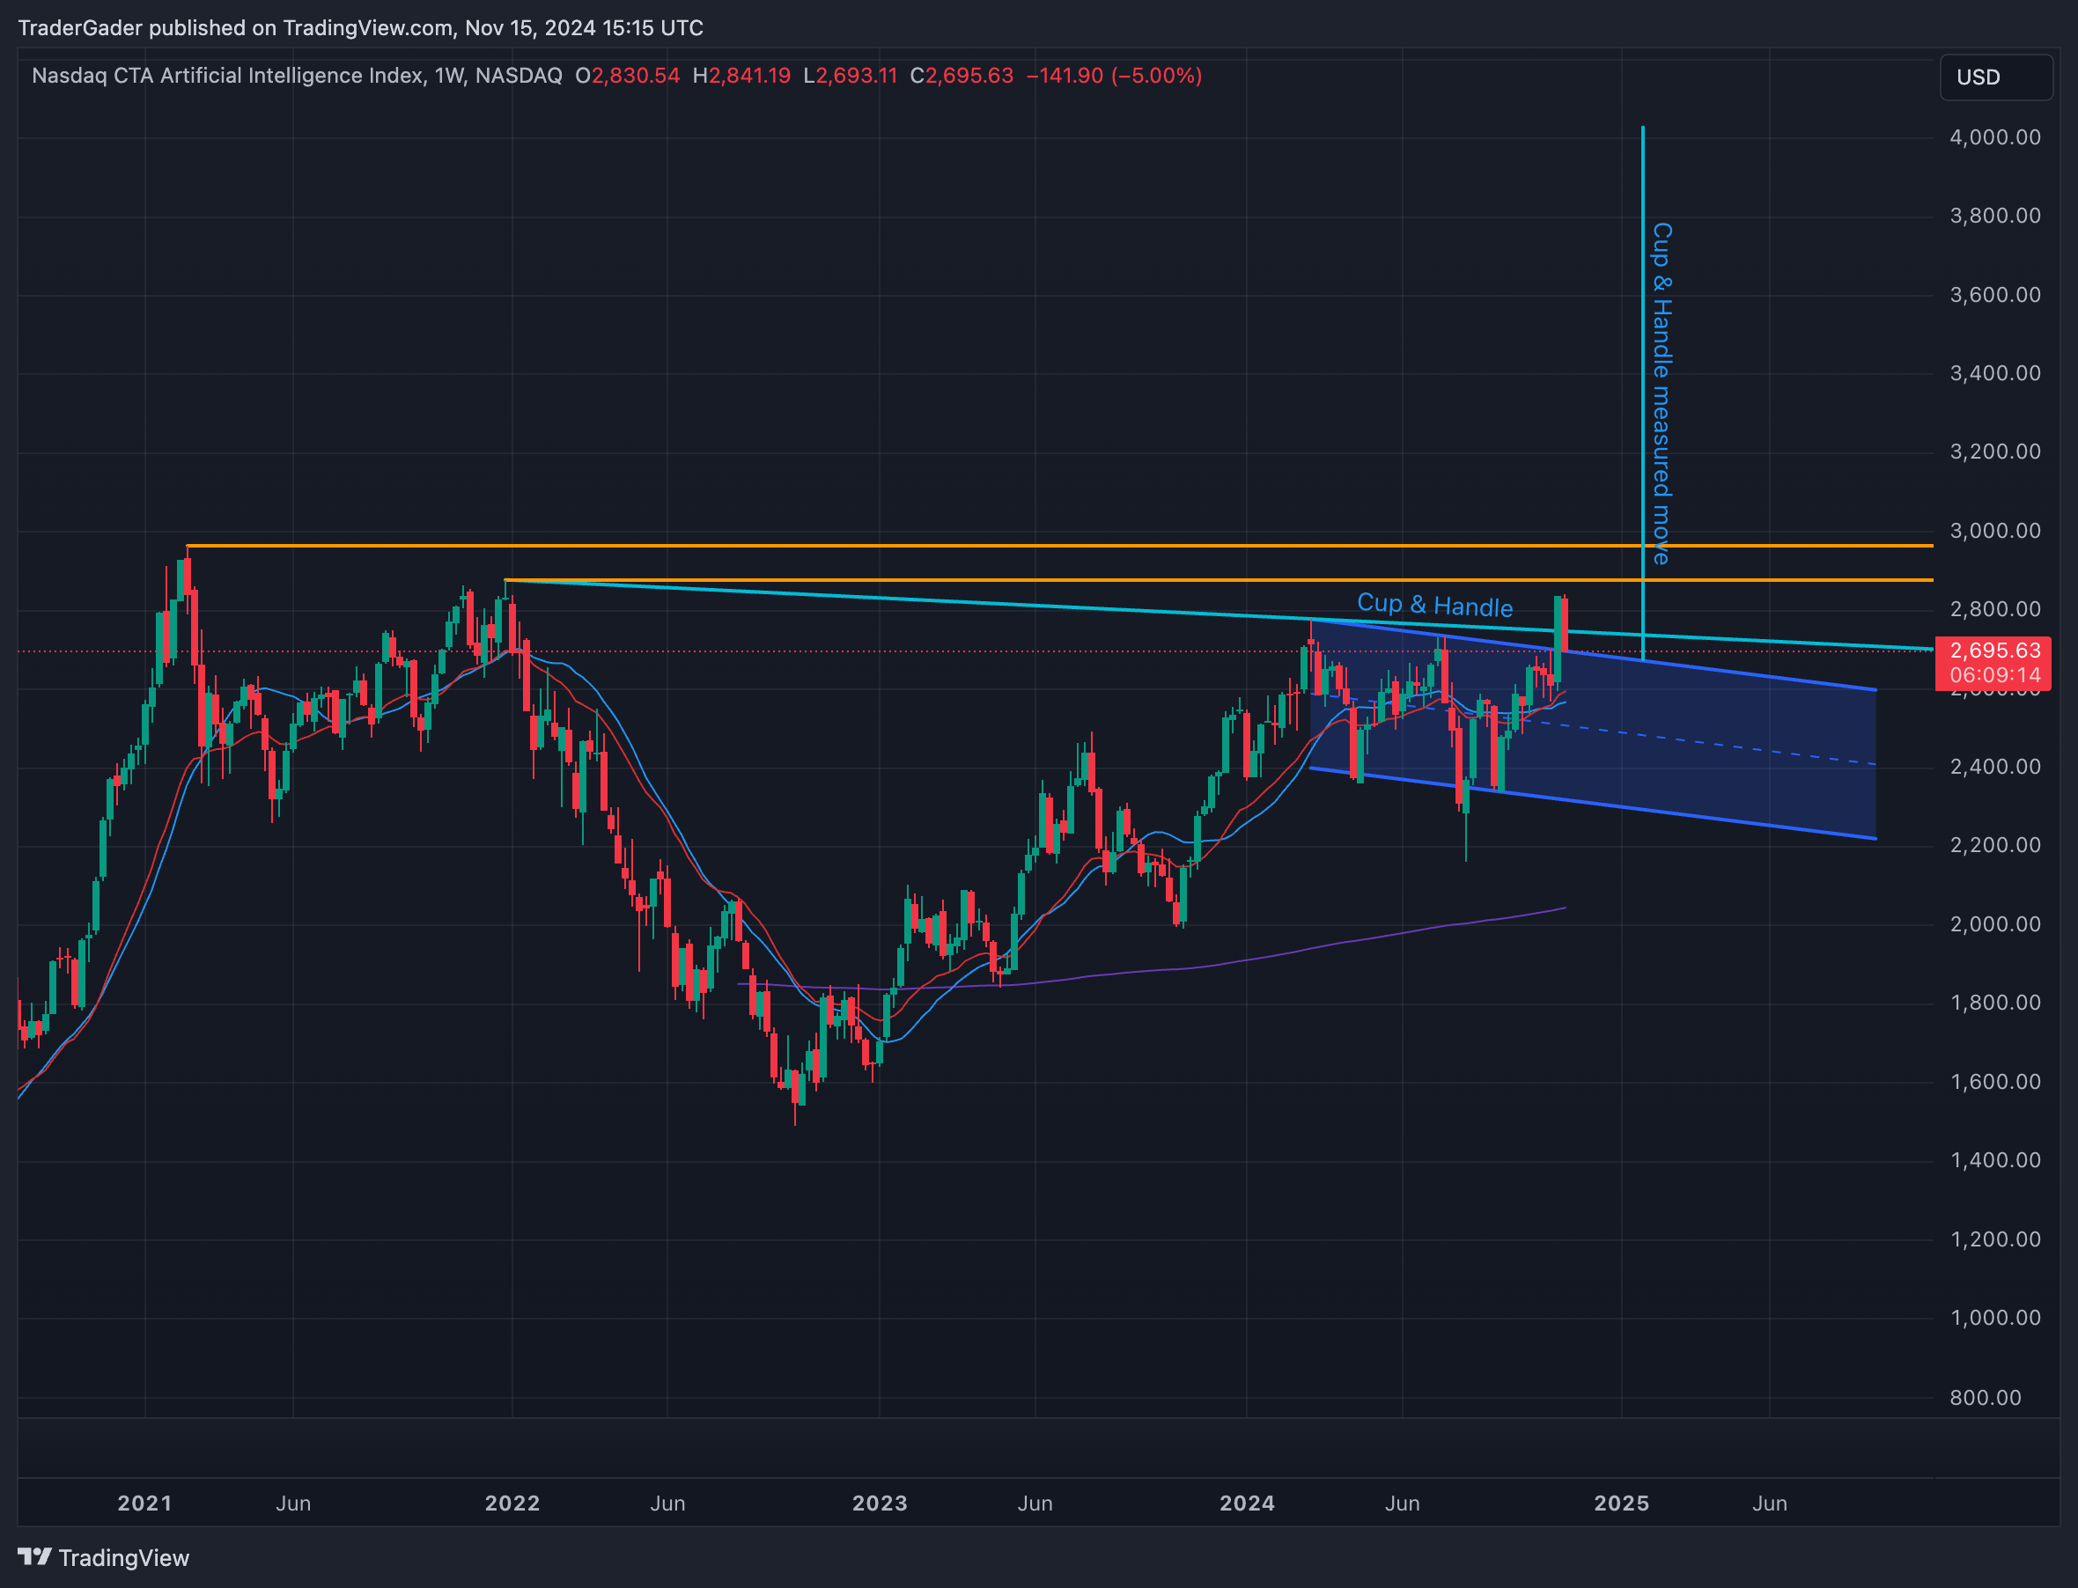This screenshot has width=2078, height=1588.
Task: Click the TraderGader published header text
Action: coord(360,28)
